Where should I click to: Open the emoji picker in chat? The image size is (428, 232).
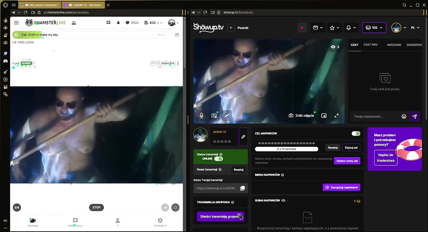[404, 116]
